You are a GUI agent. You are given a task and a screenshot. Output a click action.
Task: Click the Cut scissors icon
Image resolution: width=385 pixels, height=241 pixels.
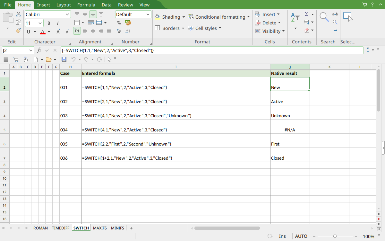pyautogui.click(x=19, y=14)
